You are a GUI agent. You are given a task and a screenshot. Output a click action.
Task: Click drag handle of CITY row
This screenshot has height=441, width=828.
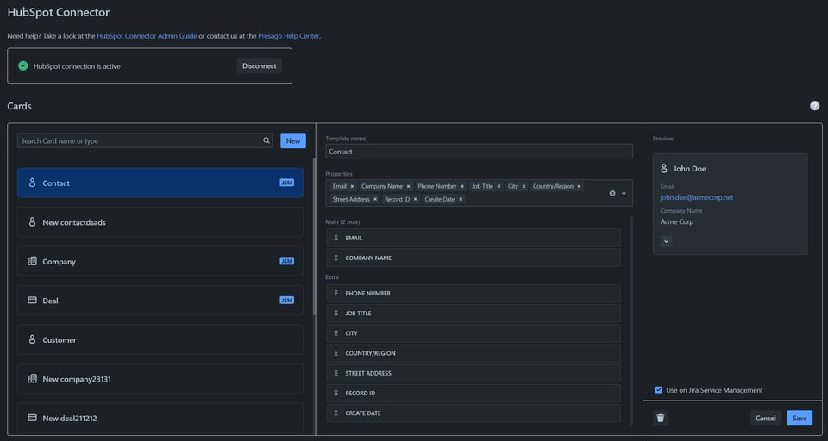coord(336,333)
